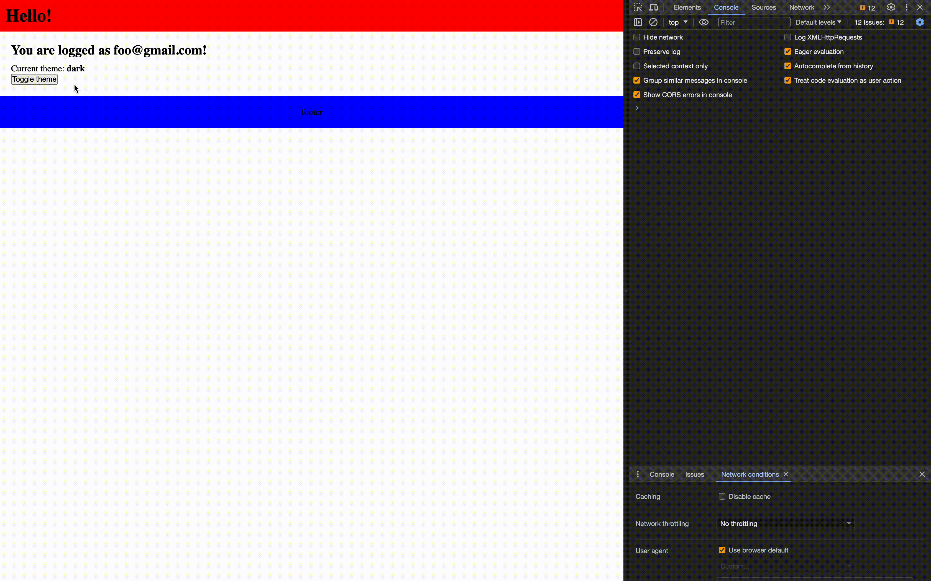Enable the Preserve log checkbox
The width and height of the screenshot is (931, 581).
coord(637,51)
